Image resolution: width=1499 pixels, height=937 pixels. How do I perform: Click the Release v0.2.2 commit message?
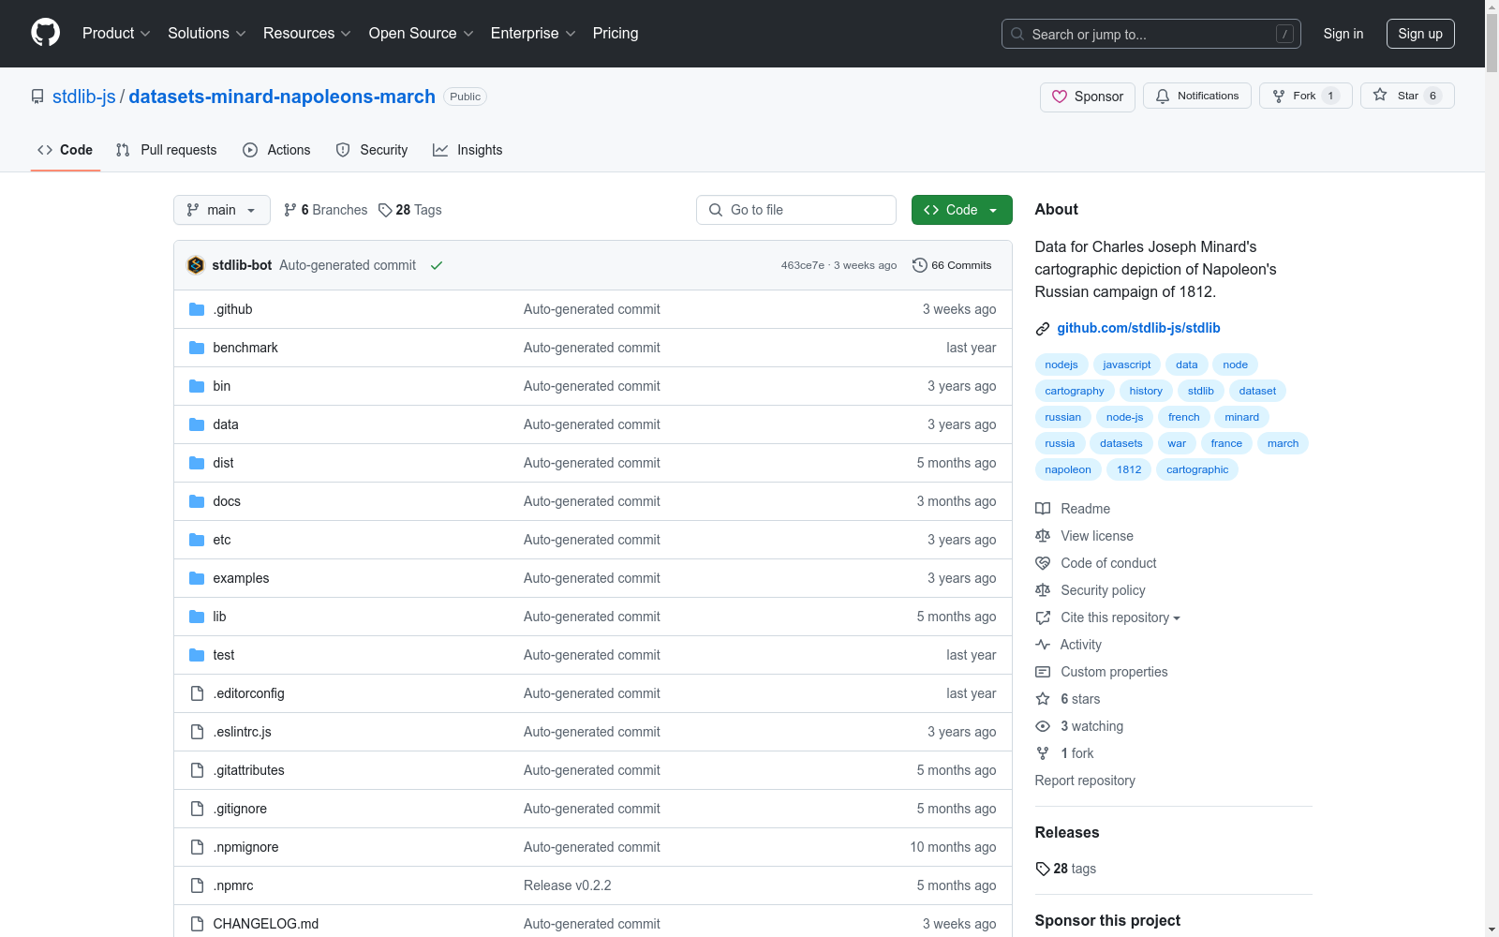point(568,885)
